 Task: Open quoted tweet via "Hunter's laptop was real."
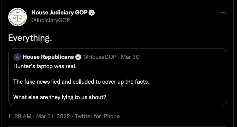click(45, 66)
